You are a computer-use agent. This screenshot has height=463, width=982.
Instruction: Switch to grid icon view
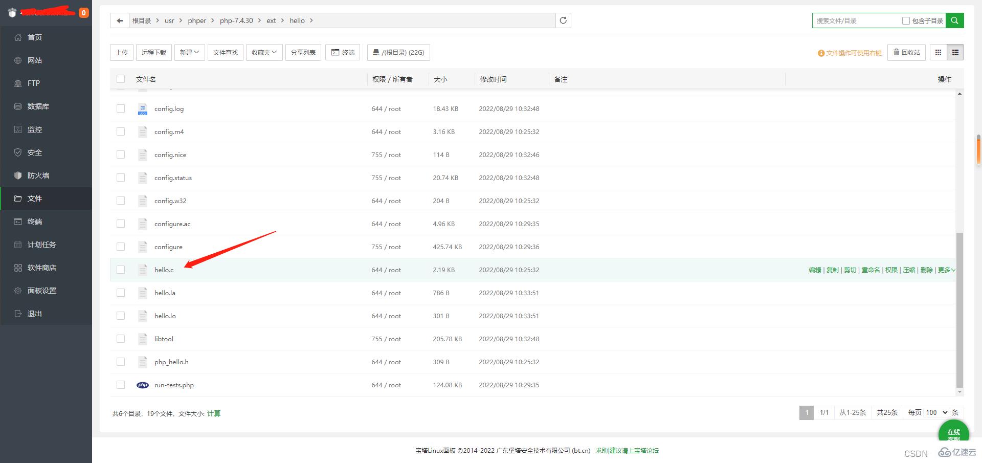pos(938,52)
